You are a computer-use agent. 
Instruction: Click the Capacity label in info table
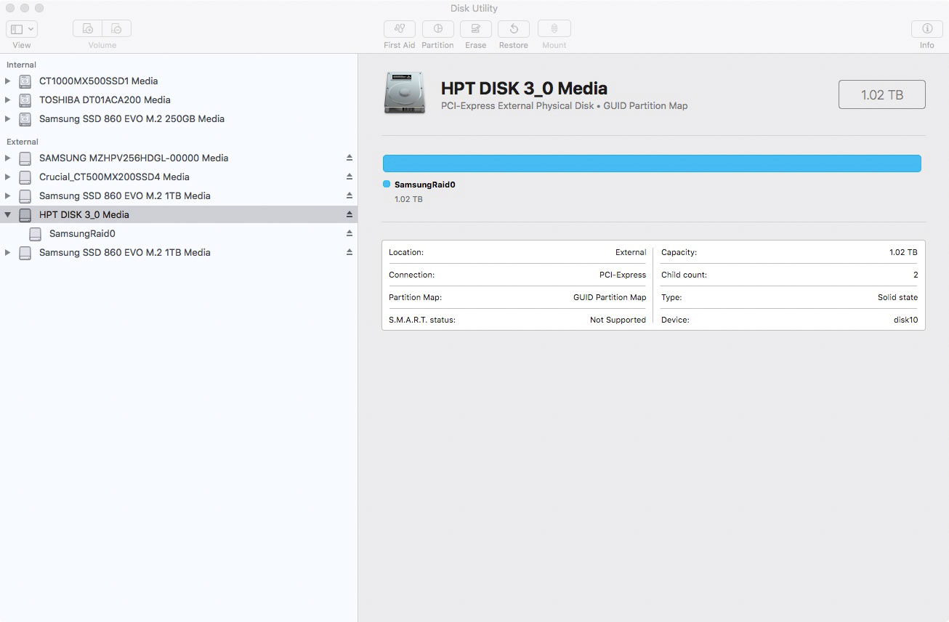[679, 252]
